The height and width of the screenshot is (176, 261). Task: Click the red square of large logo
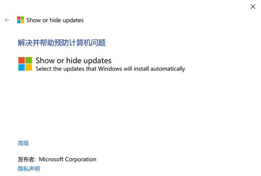[22, 60]
